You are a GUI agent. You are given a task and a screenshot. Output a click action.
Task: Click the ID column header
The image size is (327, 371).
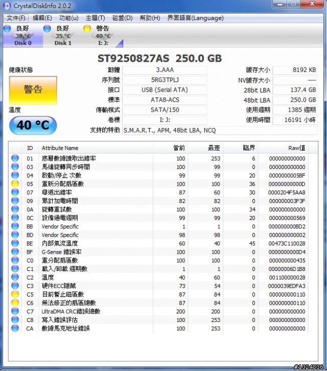pyautogui.click(x=30, y=148)
